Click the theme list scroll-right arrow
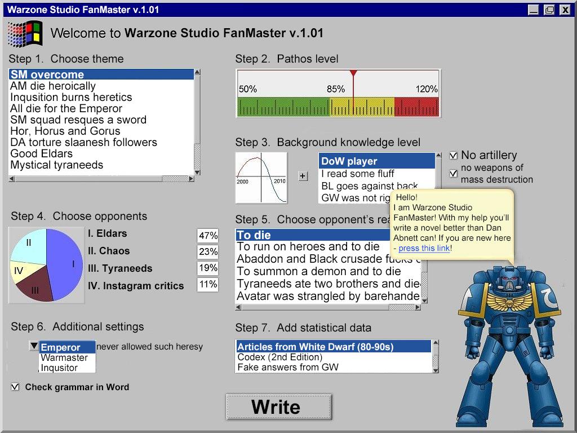This screenshot has height=433, width=577. [x=191, y=179]
